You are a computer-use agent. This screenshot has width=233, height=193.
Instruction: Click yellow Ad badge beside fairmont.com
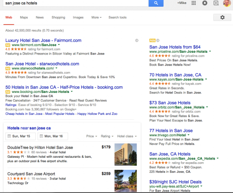[8, 45]
